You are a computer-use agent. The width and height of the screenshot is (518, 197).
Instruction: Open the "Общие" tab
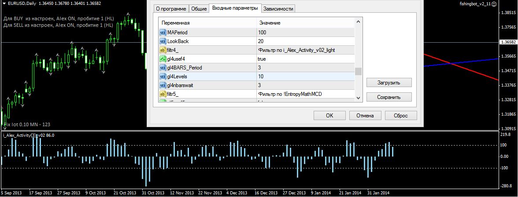(x=199, y=9)
